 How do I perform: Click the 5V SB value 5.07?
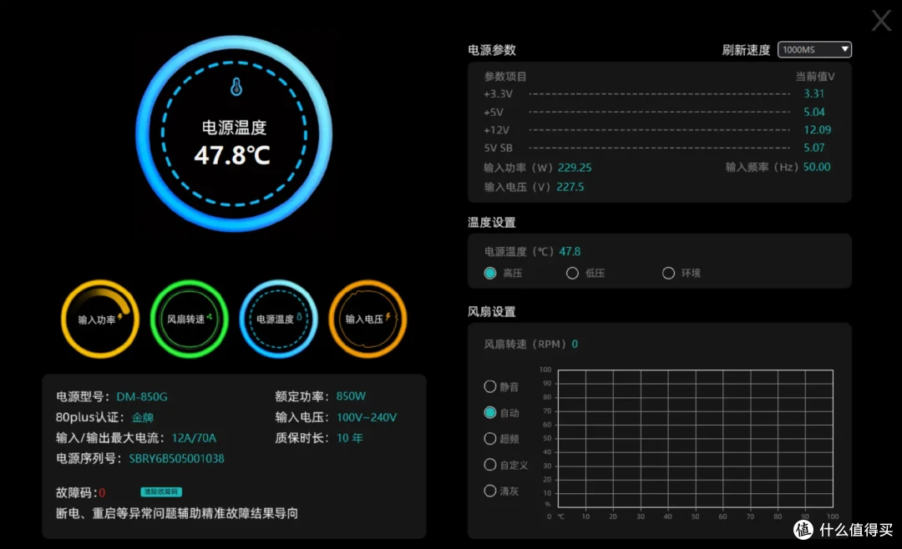(x=814, y=148)
